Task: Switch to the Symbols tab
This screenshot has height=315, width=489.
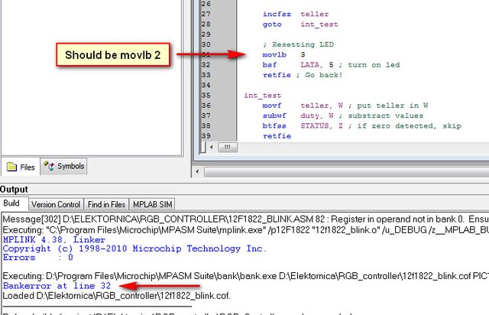Action: click(63, 166)
